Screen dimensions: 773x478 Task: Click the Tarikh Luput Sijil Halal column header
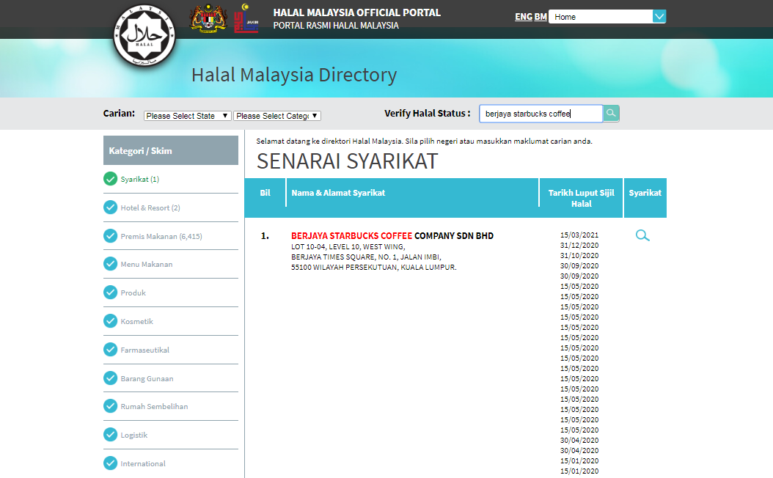point(582,198)
